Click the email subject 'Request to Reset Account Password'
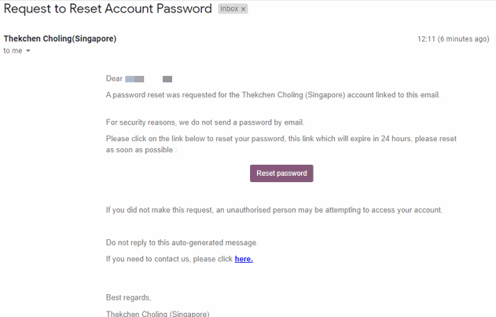 tap(108, 9)
